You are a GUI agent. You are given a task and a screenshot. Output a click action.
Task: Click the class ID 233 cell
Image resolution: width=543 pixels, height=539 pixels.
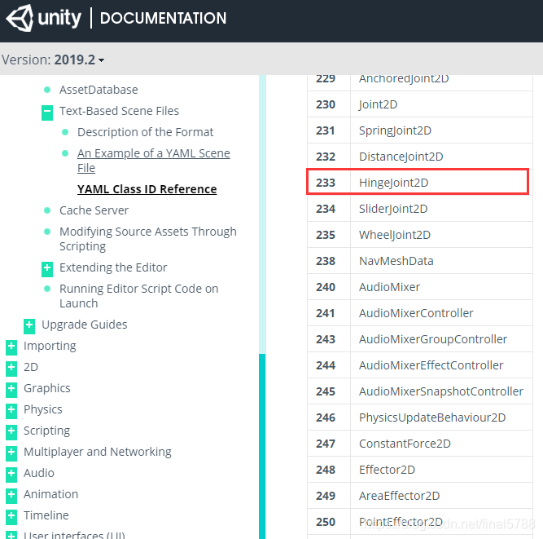329,183
